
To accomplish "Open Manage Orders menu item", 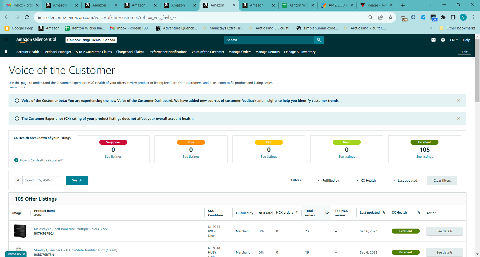I will click(240, 52).
